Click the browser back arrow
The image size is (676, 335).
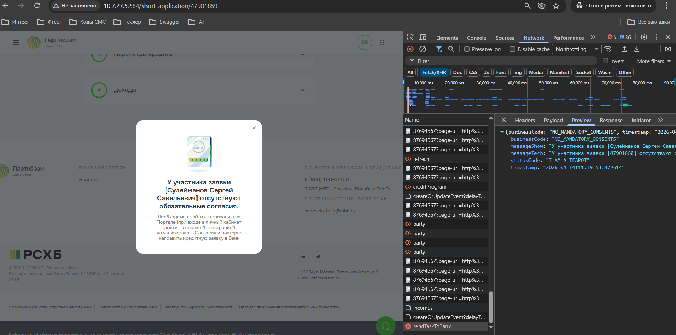pos(5,6)
